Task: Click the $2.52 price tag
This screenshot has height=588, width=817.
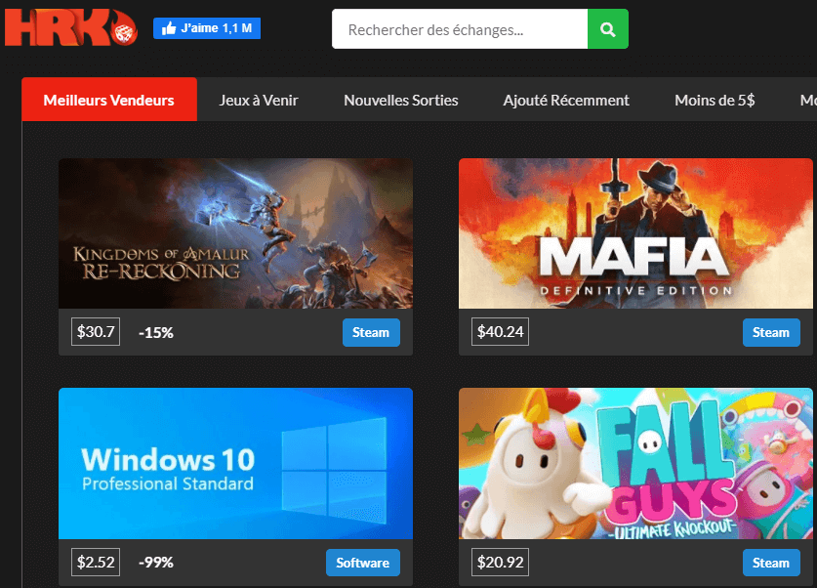Action: pos(96,562)
